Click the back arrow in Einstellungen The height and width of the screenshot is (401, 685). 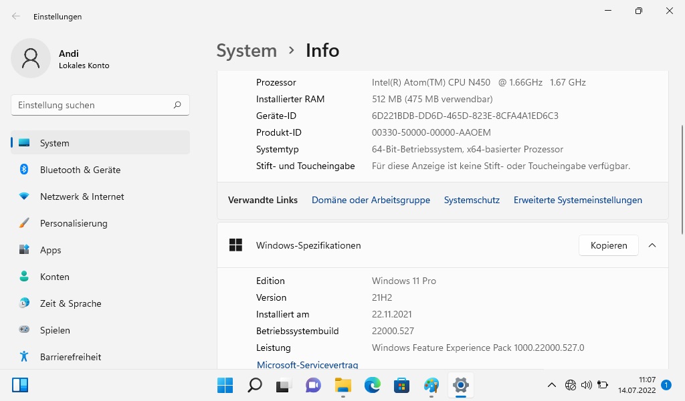coord(16,16)
